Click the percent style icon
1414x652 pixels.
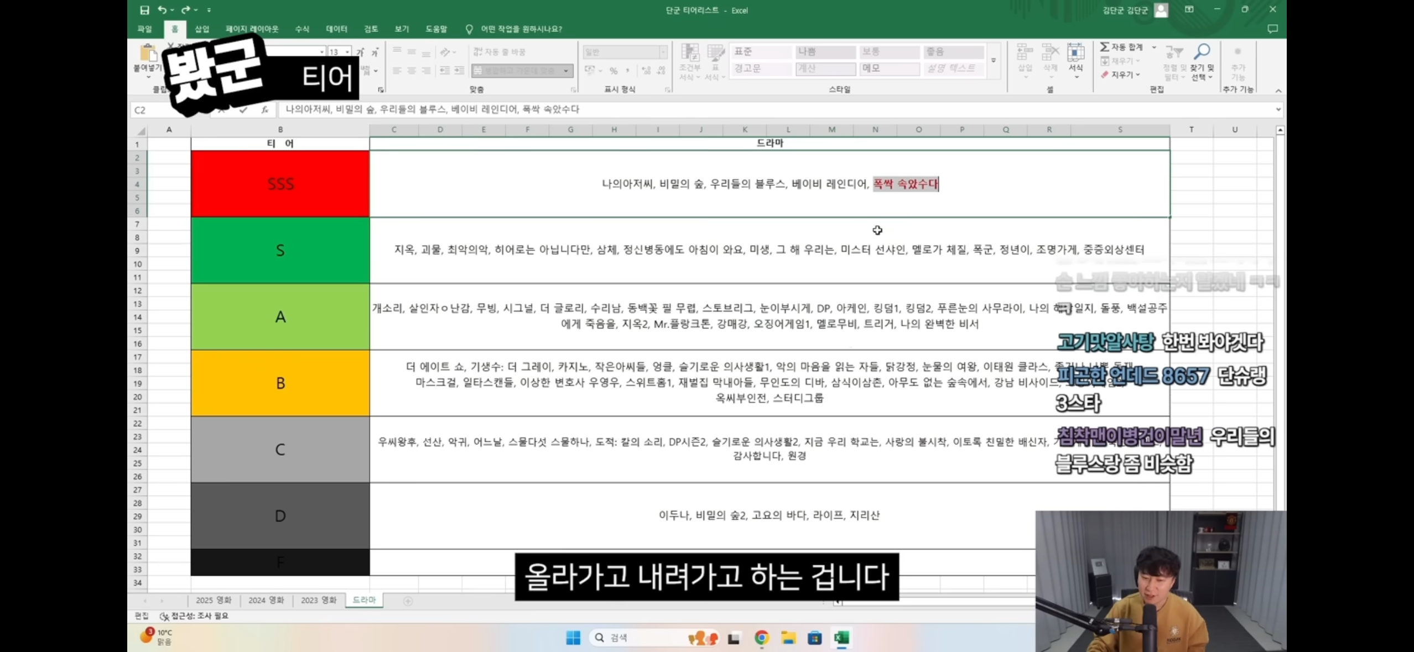coord(614,71)
